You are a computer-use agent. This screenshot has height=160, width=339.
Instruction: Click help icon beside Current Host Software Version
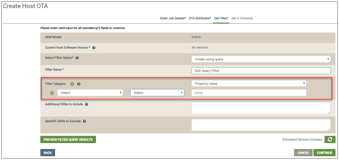(94, 48)
